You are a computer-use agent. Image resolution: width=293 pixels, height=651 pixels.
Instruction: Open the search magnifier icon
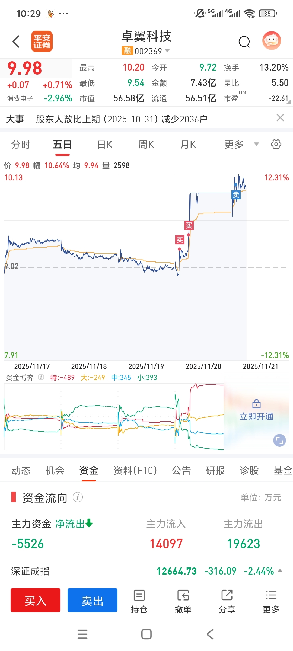pos(244,42)
